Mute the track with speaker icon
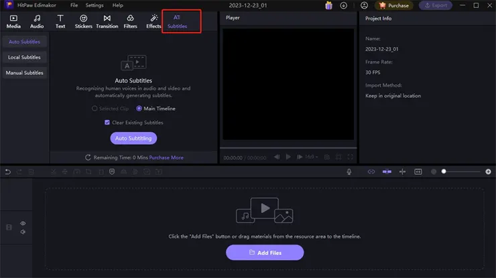The image size is (496, 278). 23,232
